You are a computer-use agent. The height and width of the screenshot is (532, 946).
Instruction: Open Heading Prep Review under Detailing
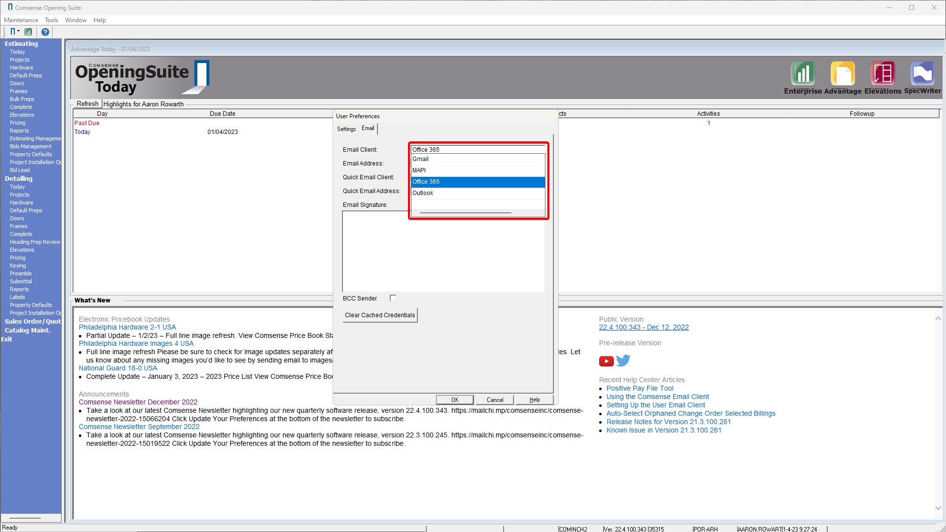pyautogui.click(x=35, y=242)
